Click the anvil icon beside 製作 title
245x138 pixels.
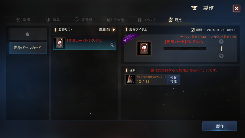click(x=194, y=8)
